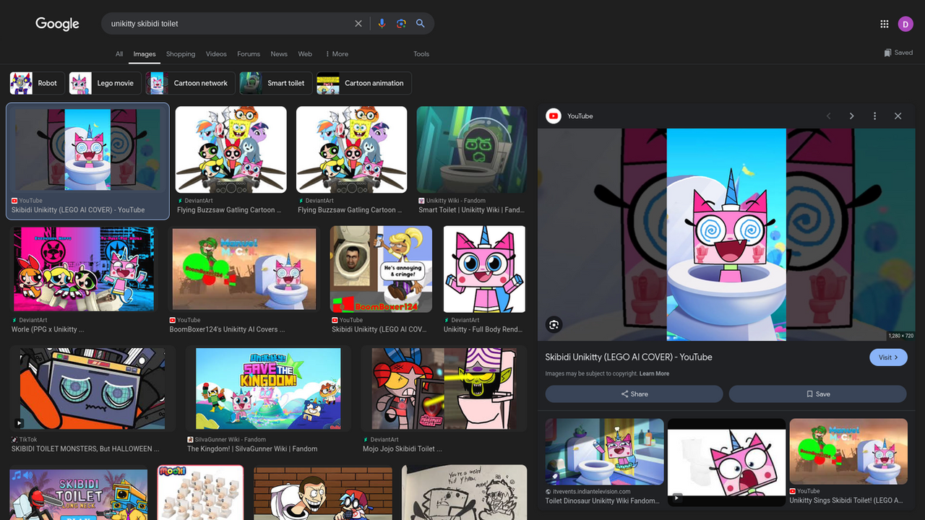Click the Google logo
Image resolution: width=925 pixels, height=520 pixels.
pos(57,24)
